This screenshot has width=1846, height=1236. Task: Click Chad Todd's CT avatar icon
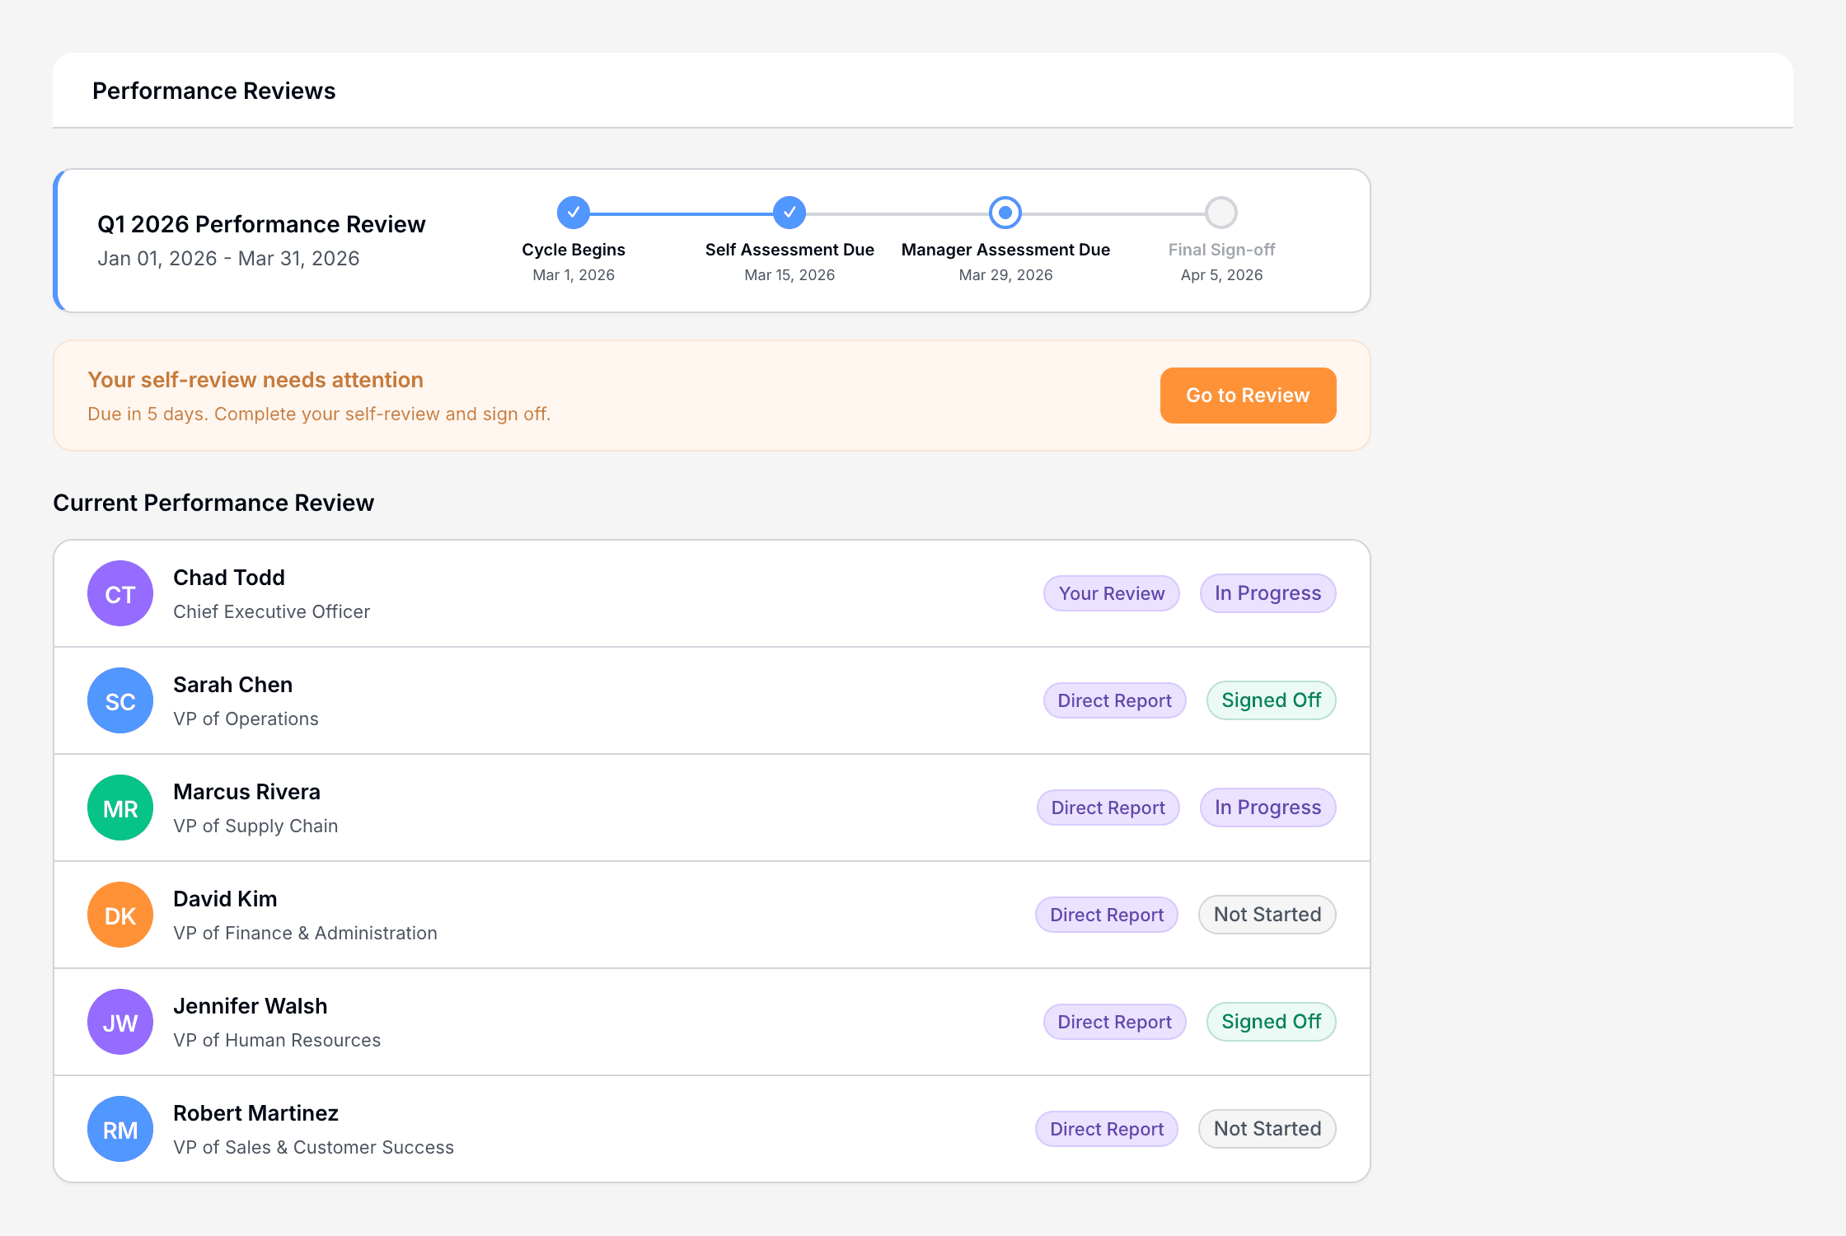tap(119, 593)
